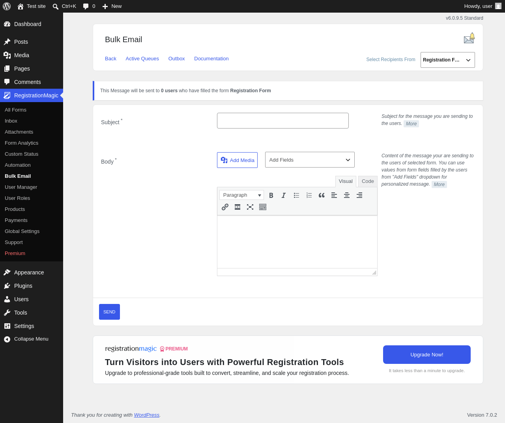Expand Select Recipients From form dropdown
505x423 pixels.
coord(447,60)
